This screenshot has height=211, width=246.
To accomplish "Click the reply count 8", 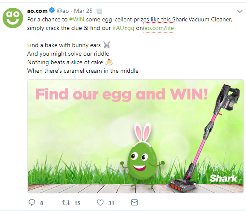I will (x=41, y=203).
